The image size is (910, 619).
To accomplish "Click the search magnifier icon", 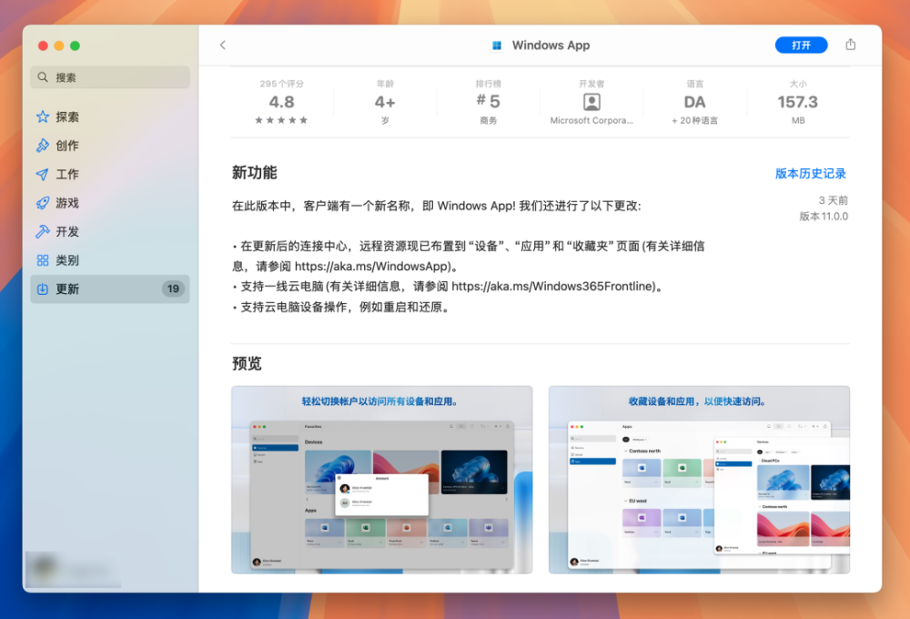I will pyautogui.click(x=43, y=77).
